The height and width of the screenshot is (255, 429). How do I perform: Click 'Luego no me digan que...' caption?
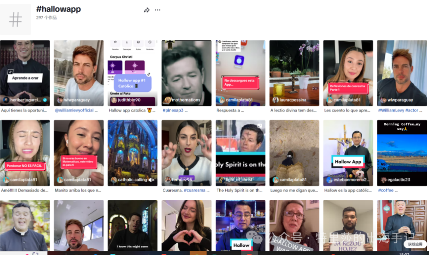pyautogui.click(x=294, y=190)
